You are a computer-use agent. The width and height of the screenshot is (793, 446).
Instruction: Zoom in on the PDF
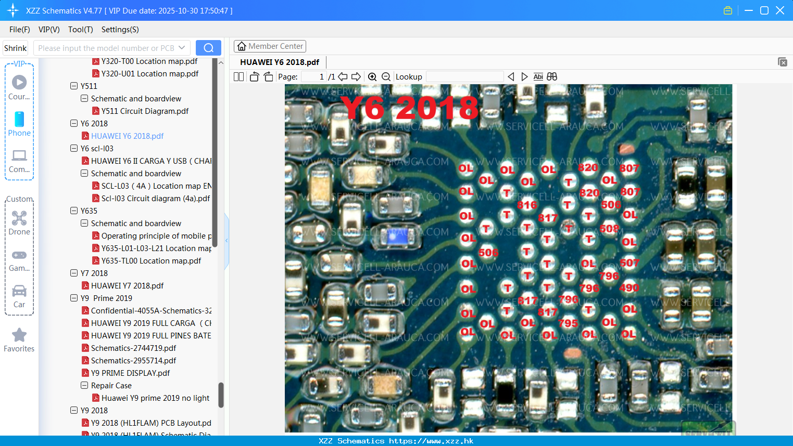[x=372, y=76]
